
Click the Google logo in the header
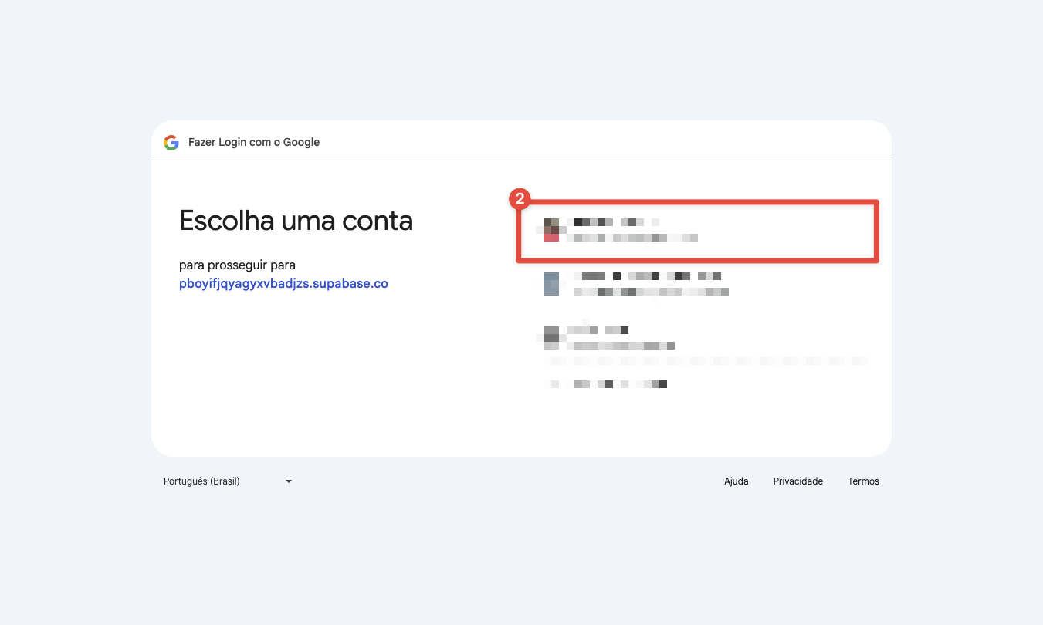[x=171, y=143]
